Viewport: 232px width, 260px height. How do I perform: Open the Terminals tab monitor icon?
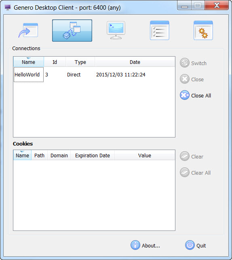(116, 30)
